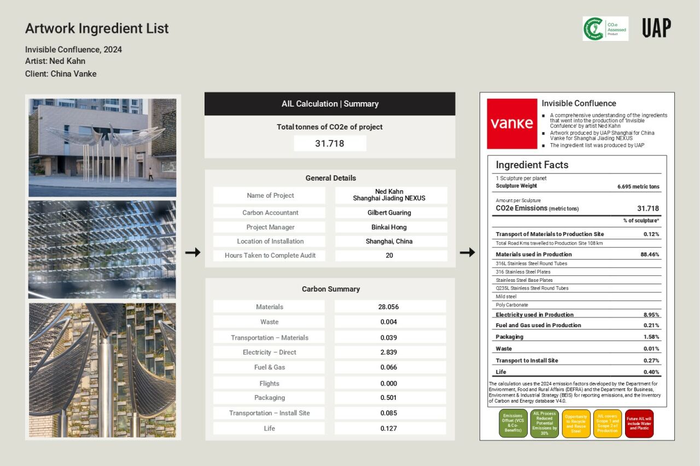This screenshot has width=700, height=466.
Task: Open the top sculpture photo in front of building
Action: pos(102,148)
